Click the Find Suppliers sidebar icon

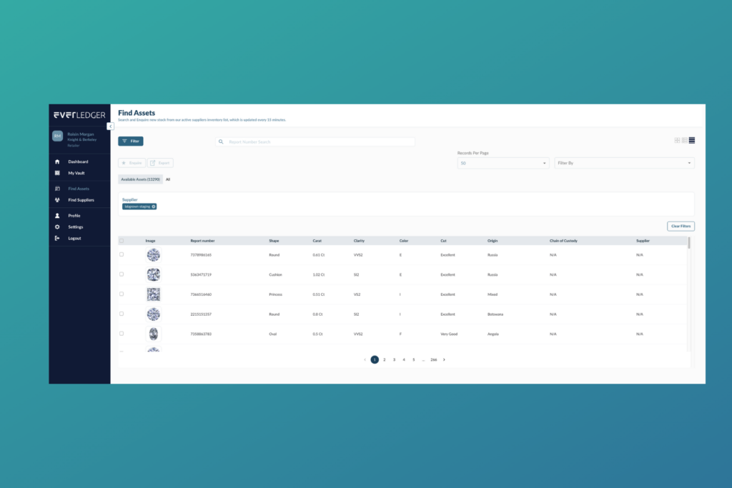pos(57,200)
